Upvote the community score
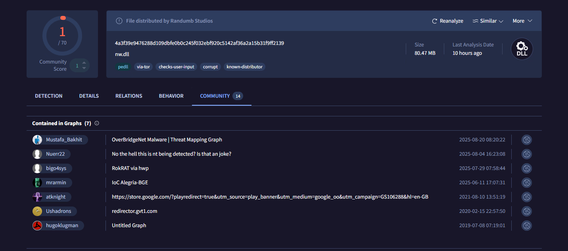This screenshot has width=568, height=251. pos(84,63)
